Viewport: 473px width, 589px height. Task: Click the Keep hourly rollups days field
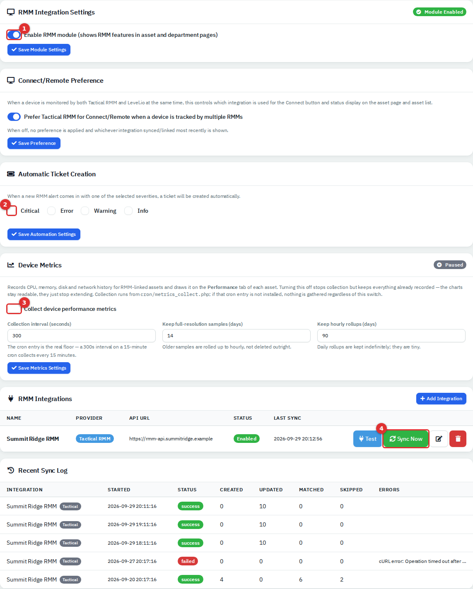[391, 336]
